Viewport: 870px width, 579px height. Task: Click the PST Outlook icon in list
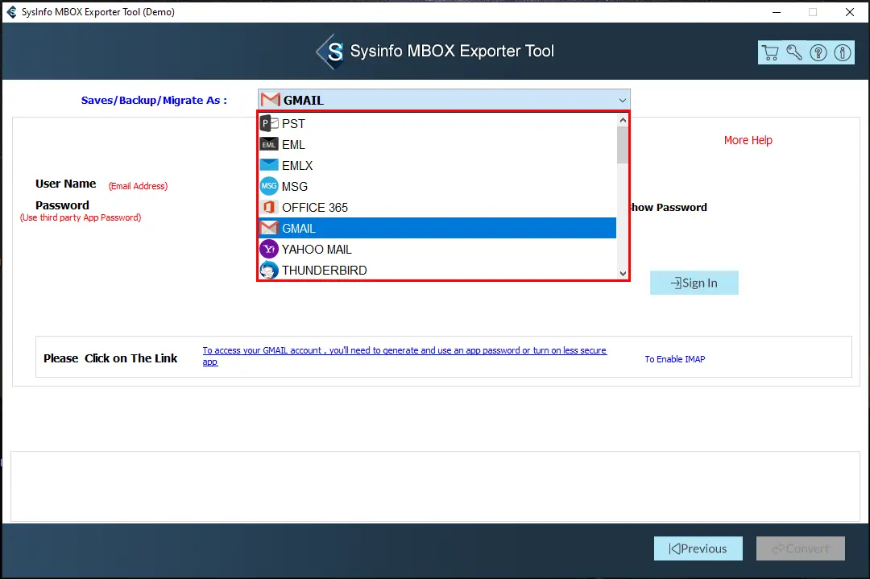pyautogui.click(x=269, y=123)
